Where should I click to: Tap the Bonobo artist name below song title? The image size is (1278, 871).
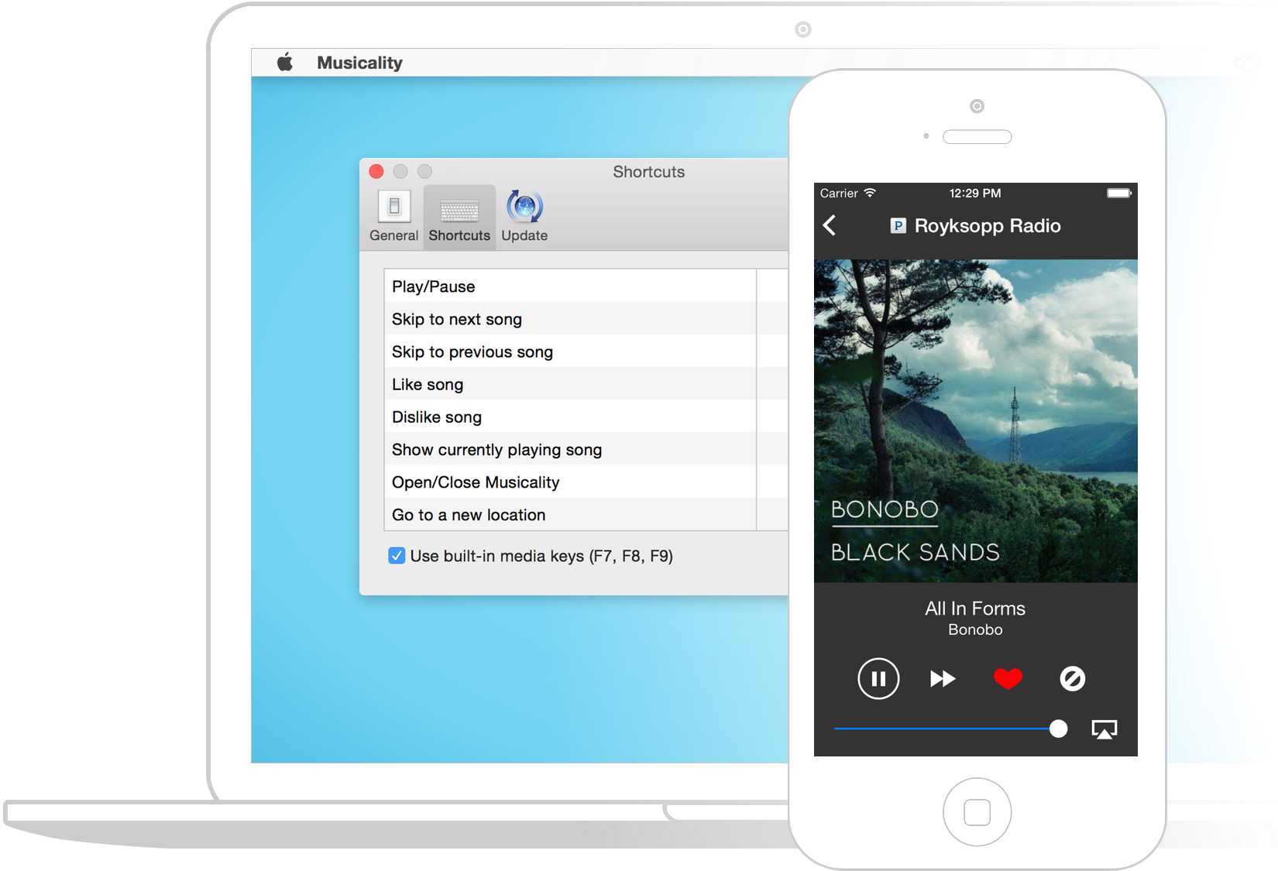click(x=975, y=630)
